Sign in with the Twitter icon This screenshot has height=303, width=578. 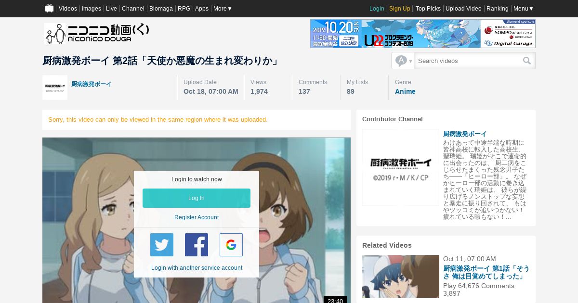point(162,245)
